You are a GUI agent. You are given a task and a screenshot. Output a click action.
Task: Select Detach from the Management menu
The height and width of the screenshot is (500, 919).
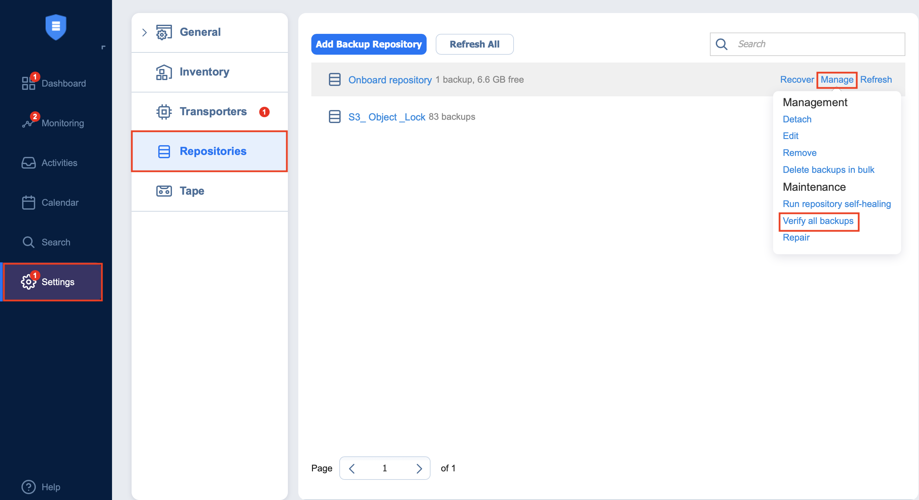click(x=797, y=119)
